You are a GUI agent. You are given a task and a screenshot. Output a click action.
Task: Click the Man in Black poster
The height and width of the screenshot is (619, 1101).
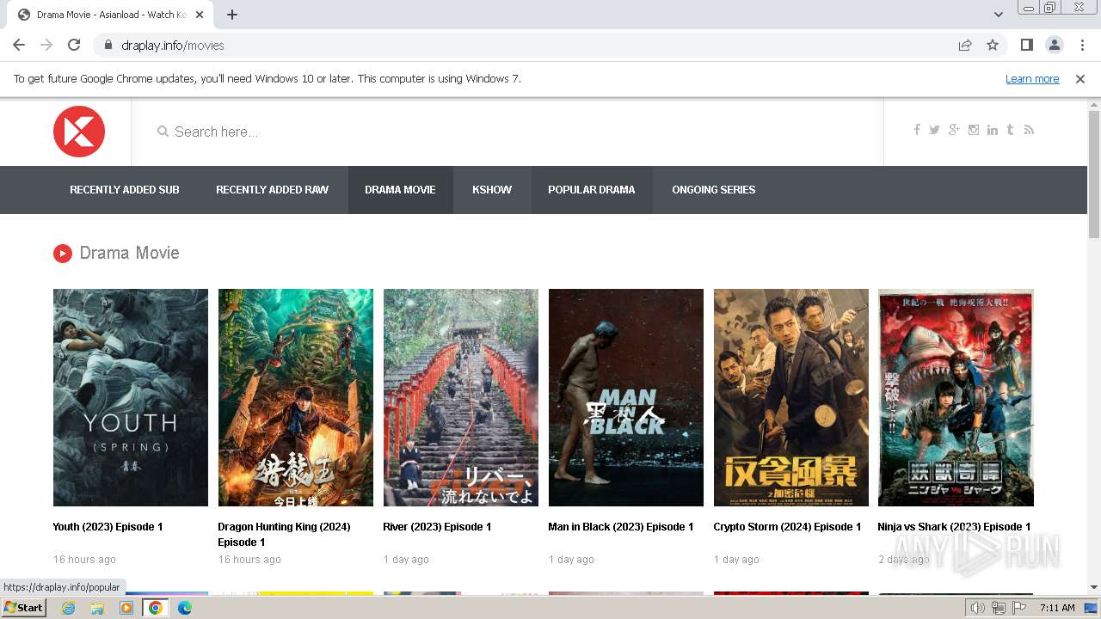[626, 397]
